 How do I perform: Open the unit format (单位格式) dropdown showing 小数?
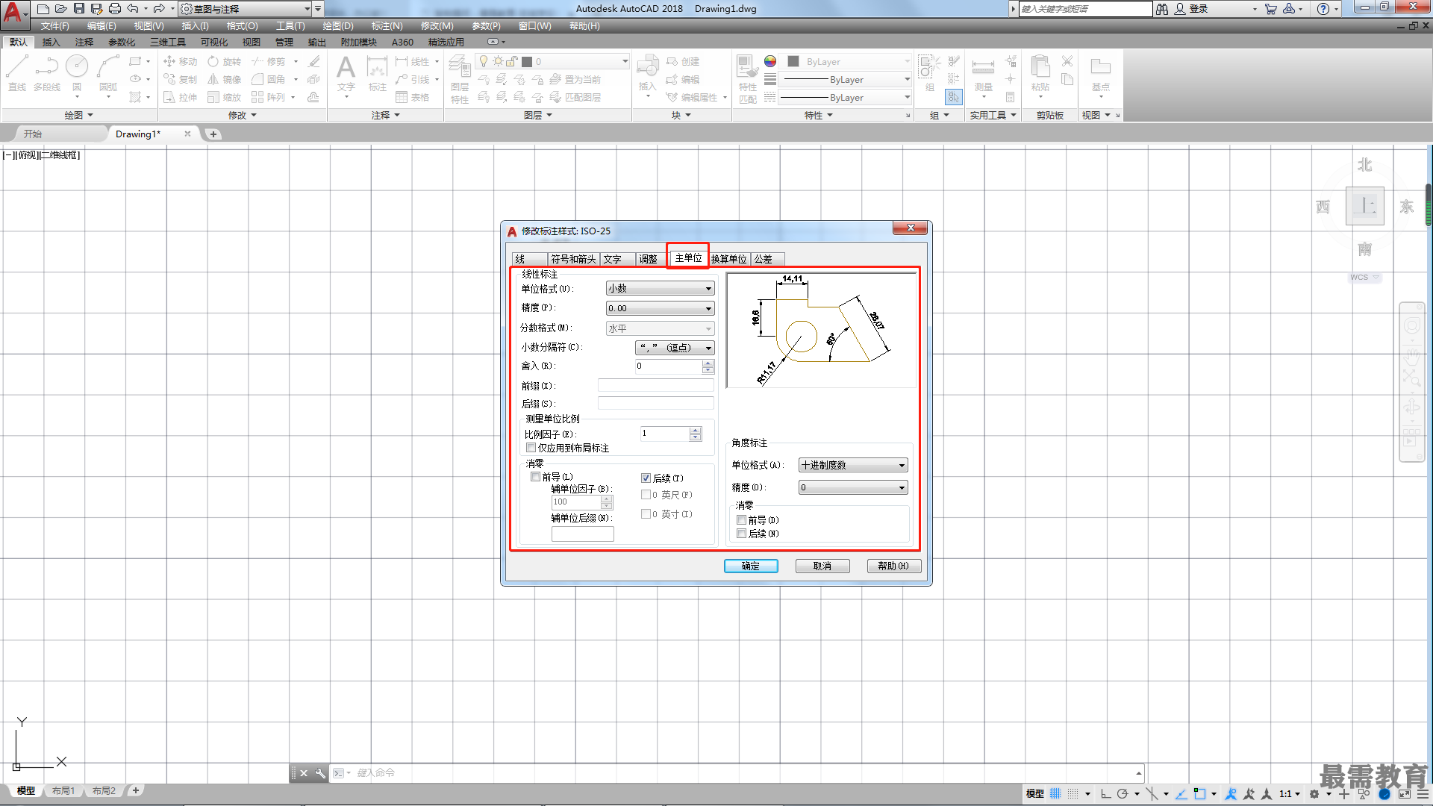click(660, 288)
